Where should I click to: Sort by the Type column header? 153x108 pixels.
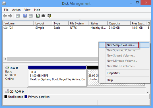coord(60,23)
